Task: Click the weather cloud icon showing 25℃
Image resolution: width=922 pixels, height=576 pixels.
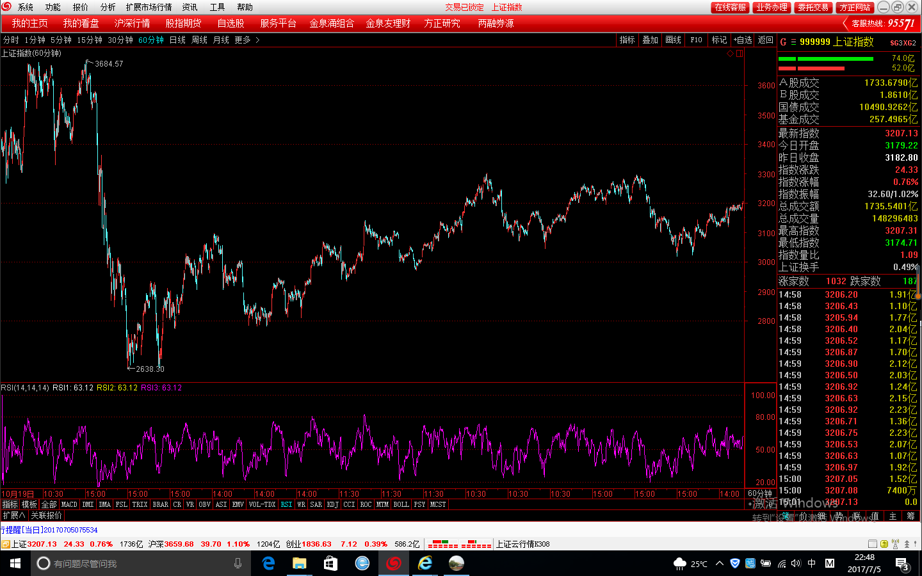Action: tap(680, 564)
